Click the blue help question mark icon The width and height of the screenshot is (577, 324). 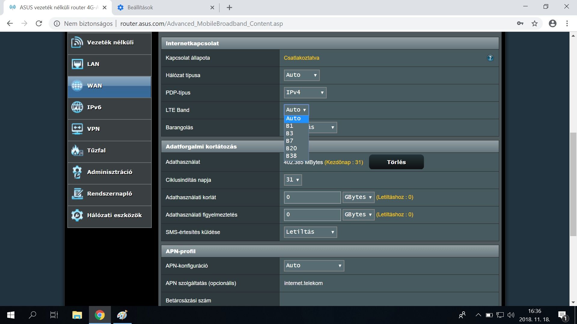tap(490, 58)
